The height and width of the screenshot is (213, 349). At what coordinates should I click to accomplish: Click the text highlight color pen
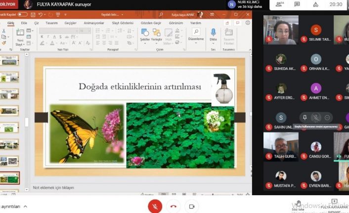point(42,43)
